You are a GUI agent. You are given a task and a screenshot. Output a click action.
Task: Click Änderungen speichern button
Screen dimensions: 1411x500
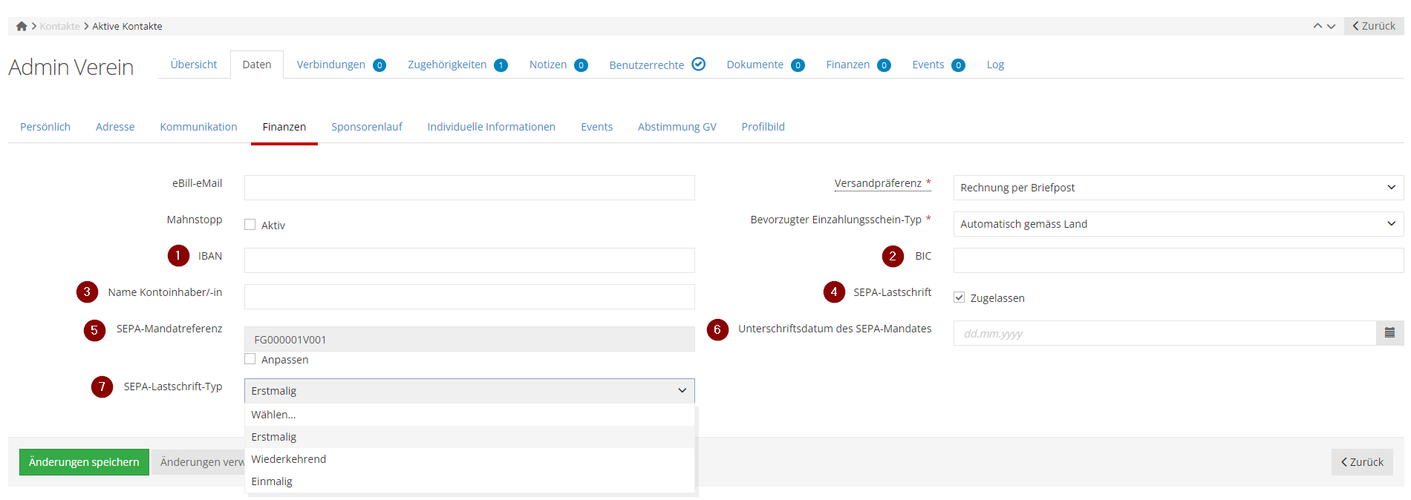pos(84,462)
